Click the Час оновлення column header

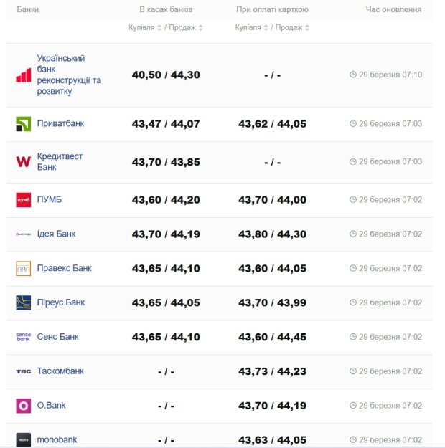pyautogui.click(x=393, y=10)
